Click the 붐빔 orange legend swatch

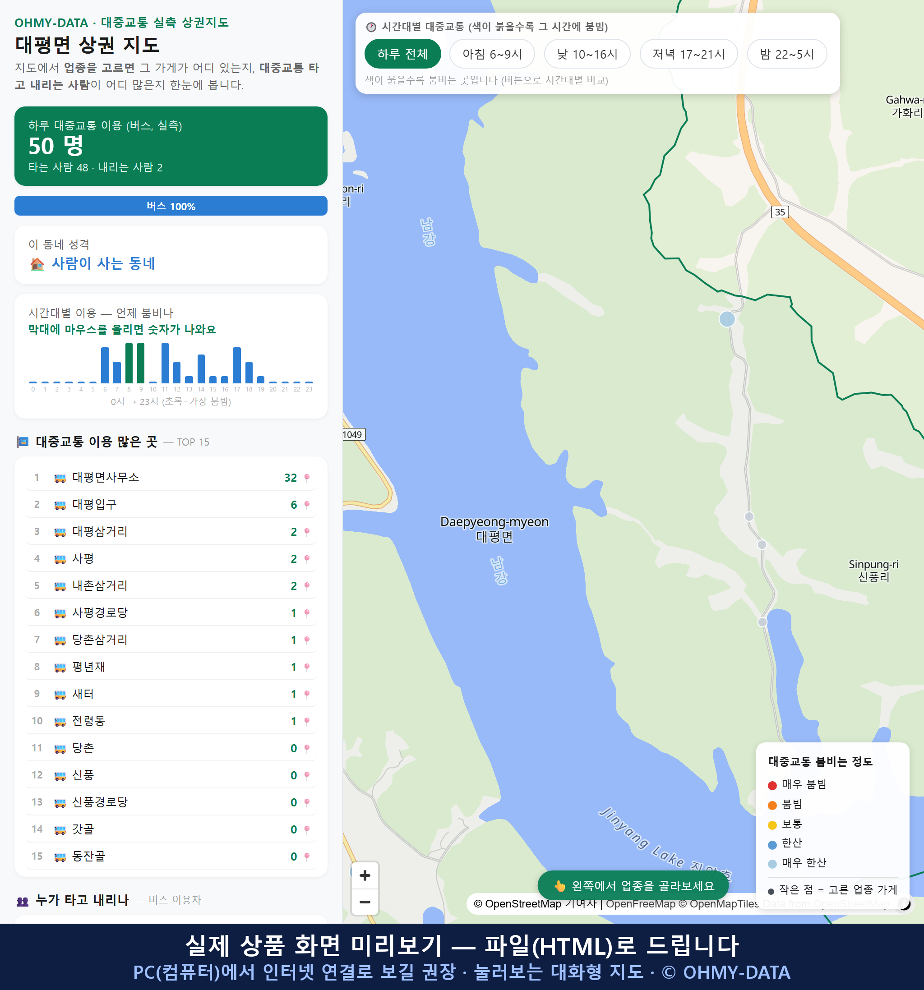(772, 805)
